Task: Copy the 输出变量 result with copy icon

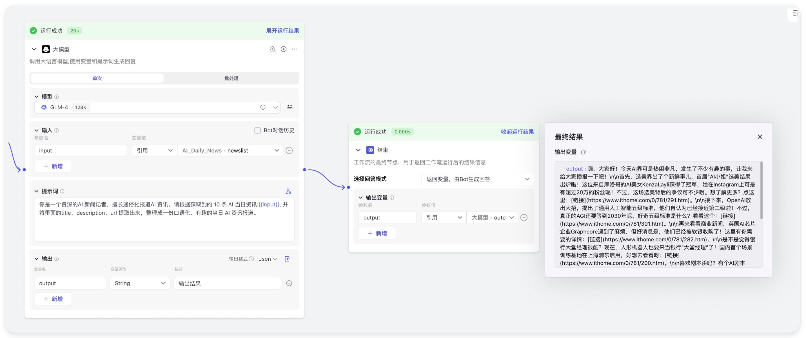Action: [583, 152]
